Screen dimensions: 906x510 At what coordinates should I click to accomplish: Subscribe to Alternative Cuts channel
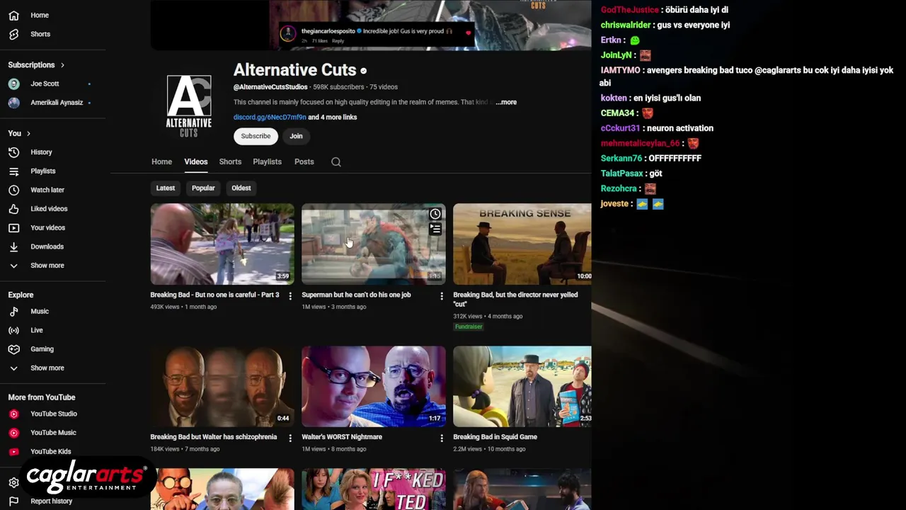[x=256, y=136]
